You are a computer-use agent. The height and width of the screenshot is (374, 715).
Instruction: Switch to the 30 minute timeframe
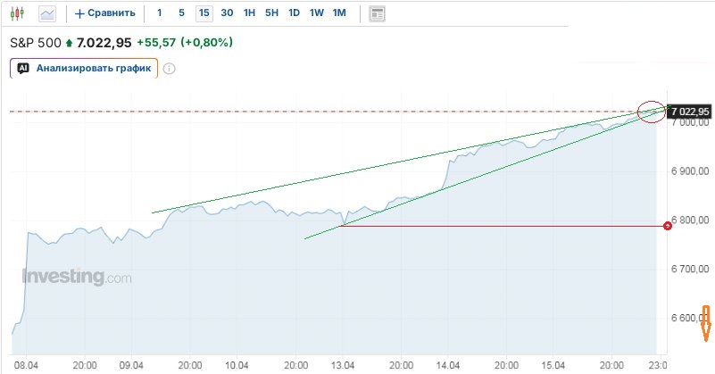click(227, 13)
